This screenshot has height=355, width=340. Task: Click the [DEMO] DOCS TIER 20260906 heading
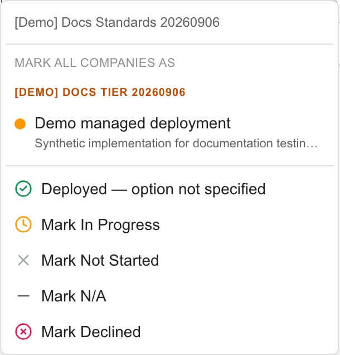coord(100,92)
